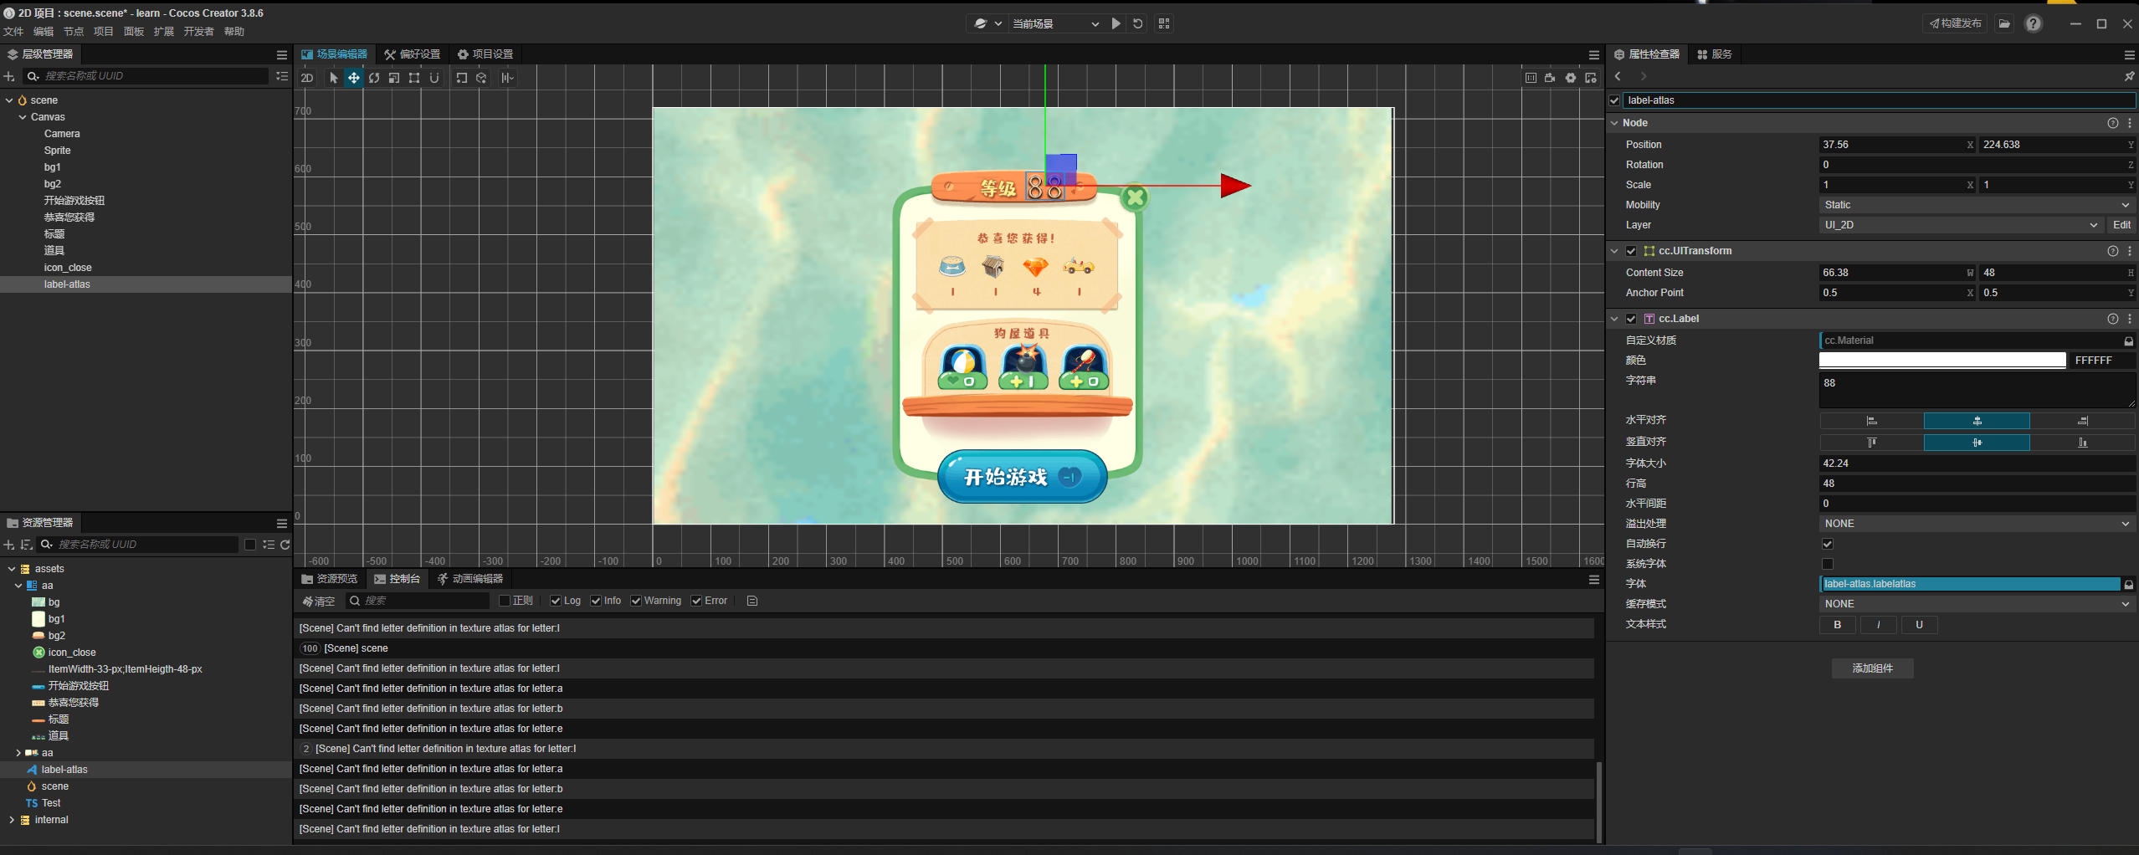Viewport: 2139px width, 855px height.
Task: Refresh the assets panel
Action: coord(285,545)
